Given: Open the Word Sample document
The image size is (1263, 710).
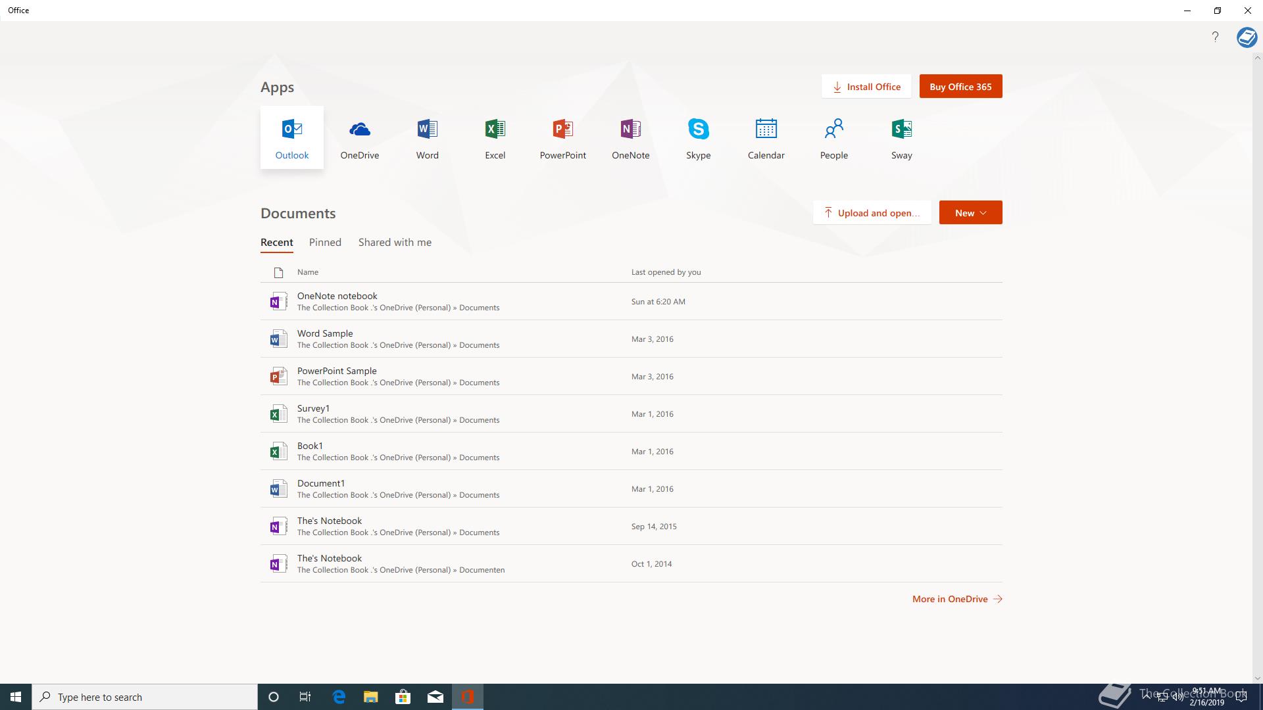Looking at the screenshot, I should pyautogui.click(x=631, y=339).
